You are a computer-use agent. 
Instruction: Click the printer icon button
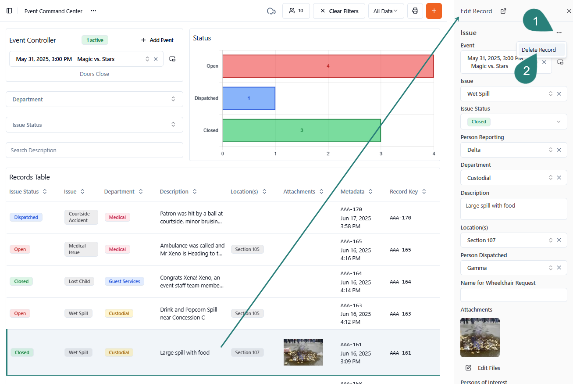point(415,11)
